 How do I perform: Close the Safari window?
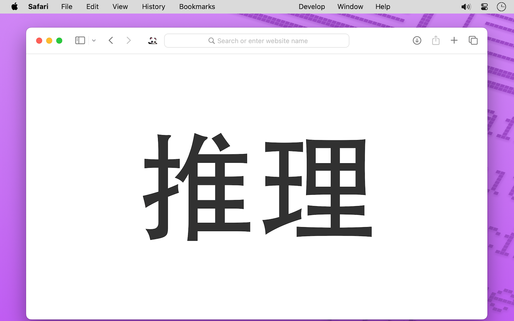tap(39, 41)
